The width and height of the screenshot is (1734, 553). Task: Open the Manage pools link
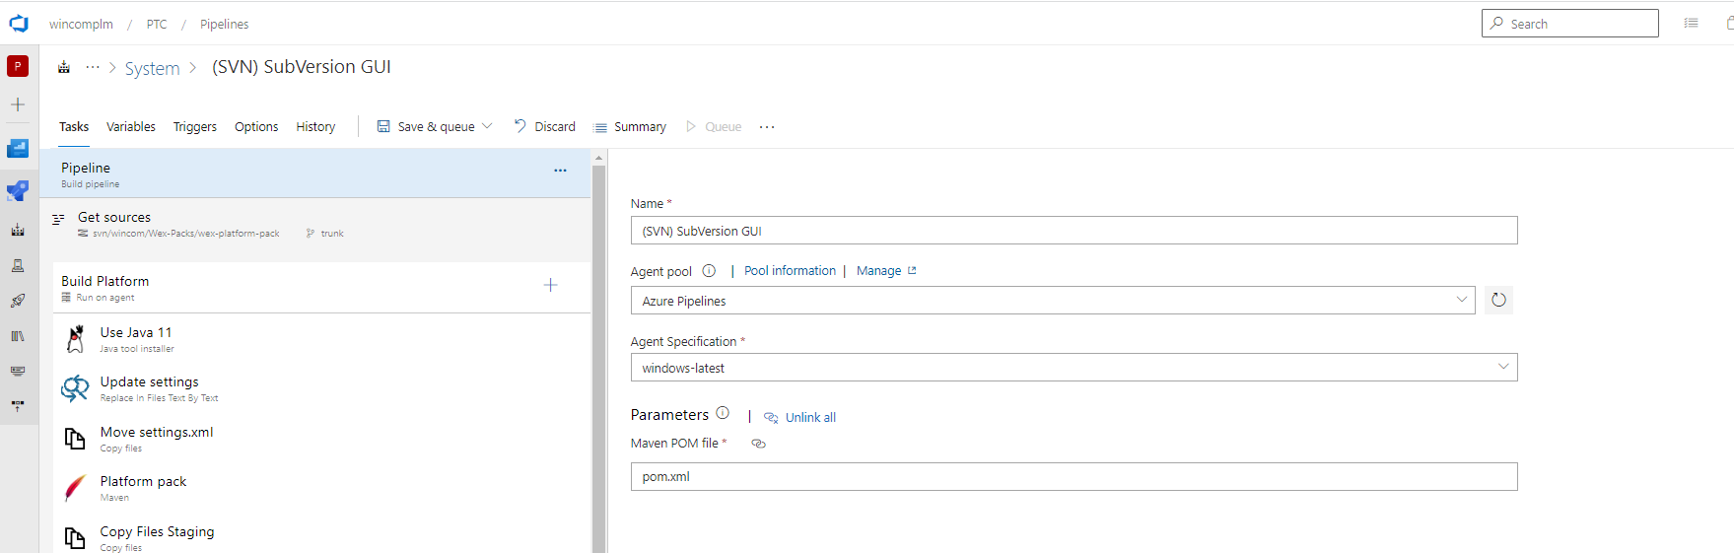tap(886, 271)
